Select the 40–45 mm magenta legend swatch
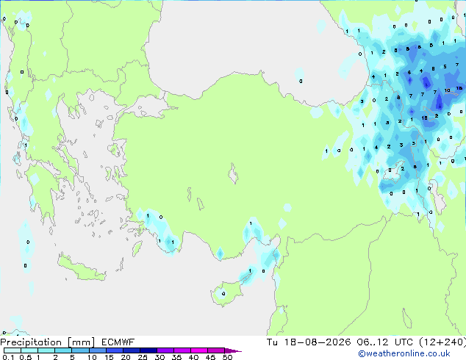Viewport: 466px width, 360px height. (x=199, y=350)
